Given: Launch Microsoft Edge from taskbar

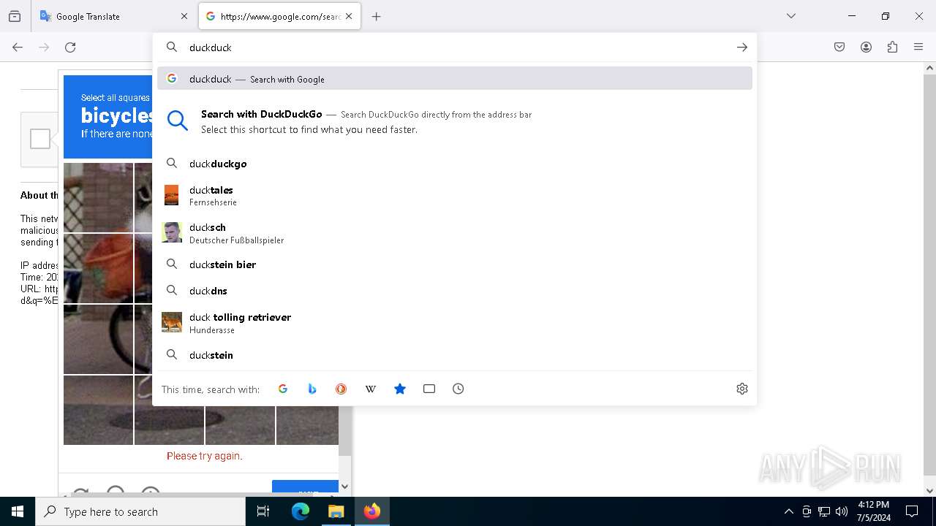Looking at the screenshot, I should click(x=301, y=511).
